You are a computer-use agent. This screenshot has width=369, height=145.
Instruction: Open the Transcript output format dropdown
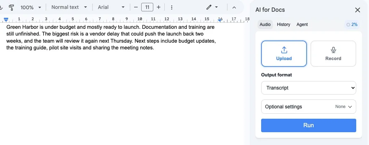(309, 88)
